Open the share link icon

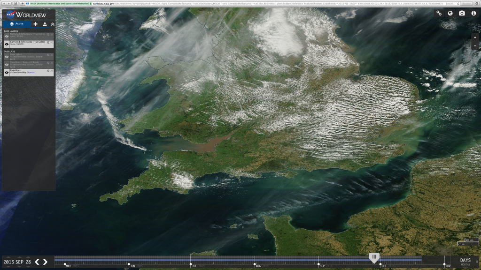[439, 13]
